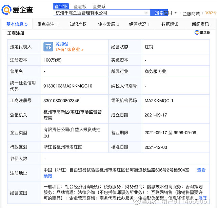Open the 数据解读 tab
The image size is (217, 208).
click(x=170, y=24)
